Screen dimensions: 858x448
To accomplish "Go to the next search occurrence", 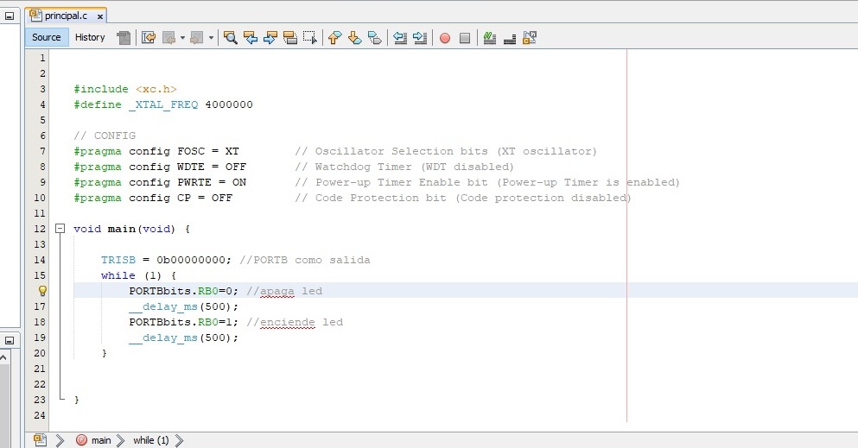I will (x=270, y=38).
